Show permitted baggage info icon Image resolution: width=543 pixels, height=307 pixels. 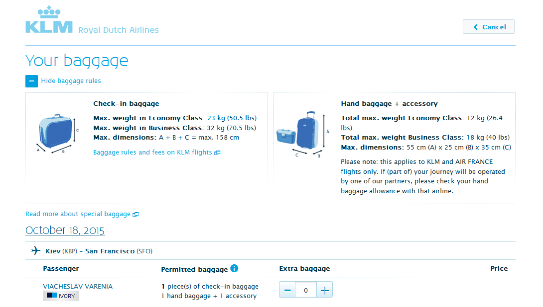[234, 268]
